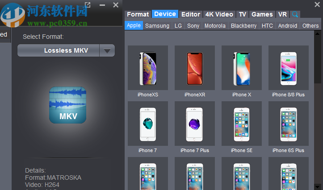Switch to the Format tab

point(138,14)
